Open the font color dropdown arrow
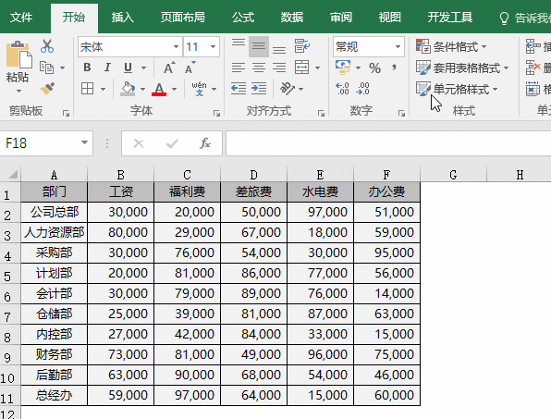The height and width of the screenshot is (419, 551). (174, 89)
